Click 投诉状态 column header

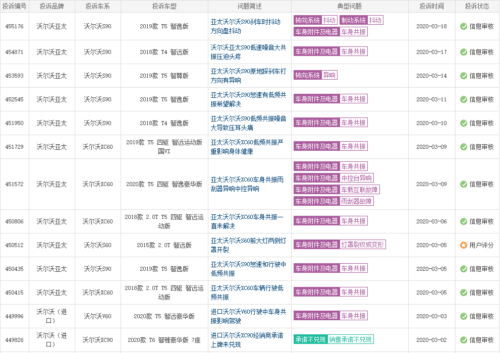coord(477,7)
